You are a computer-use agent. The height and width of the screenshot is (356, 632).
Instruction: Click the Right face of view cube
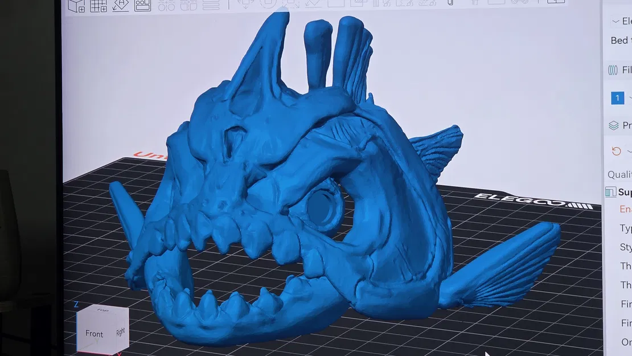pos(120,332)
